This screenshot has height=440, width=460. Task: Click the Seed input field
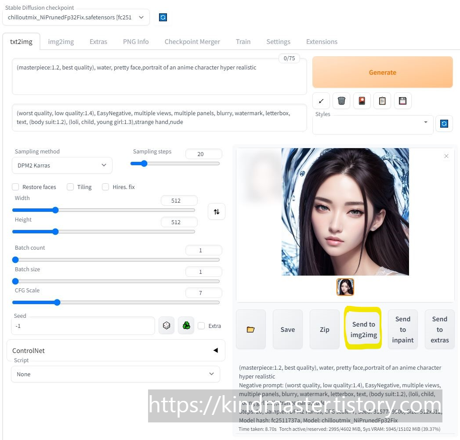pos(83,326)
